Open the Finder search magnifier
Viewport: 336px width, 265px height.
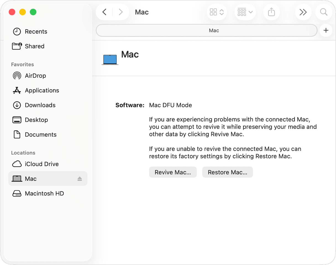[324, 12]
